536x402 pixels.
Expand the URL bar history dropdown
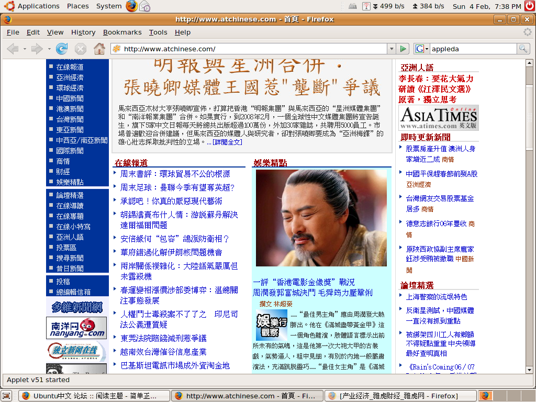pyautogui.click(x=392, y=49)
